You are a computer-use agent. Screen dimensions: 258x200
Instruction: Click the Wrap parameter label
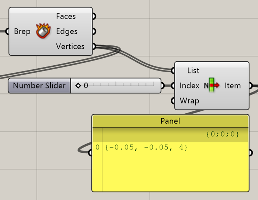[x=189, y=101]
